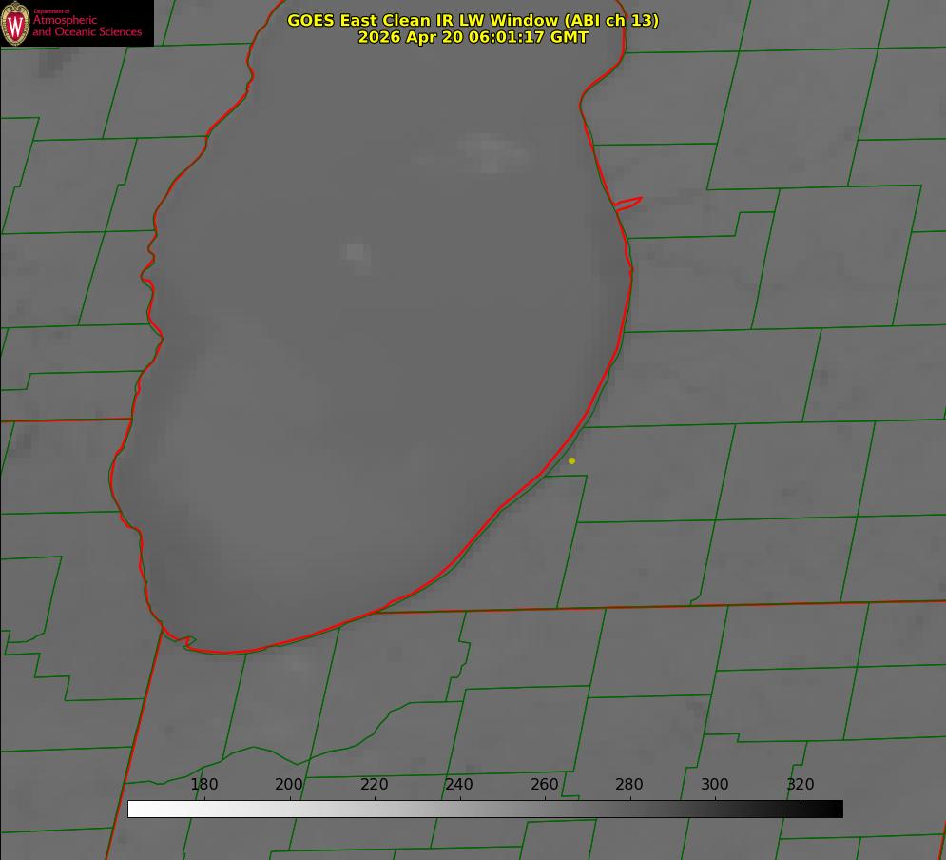Screen dimensions: 946x860
Task: Click the 260 tick label on colorbar
Action: pos(544,784)
